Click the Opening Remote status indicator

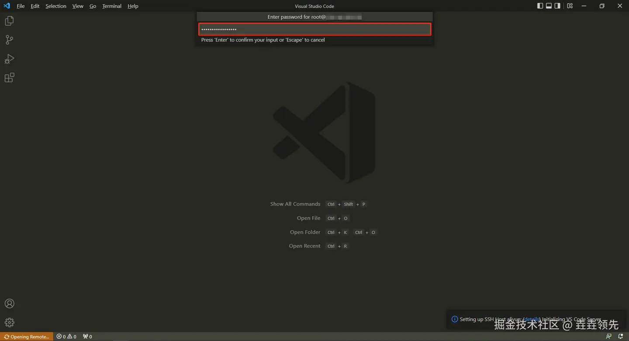point(27,337)
